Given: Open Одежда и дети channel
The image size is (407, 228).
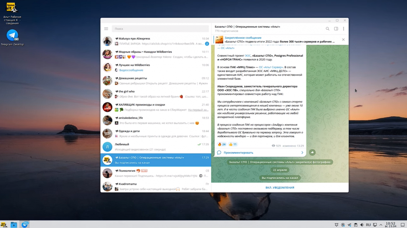Looking at the screenshot, I should [x=156, y=133].
